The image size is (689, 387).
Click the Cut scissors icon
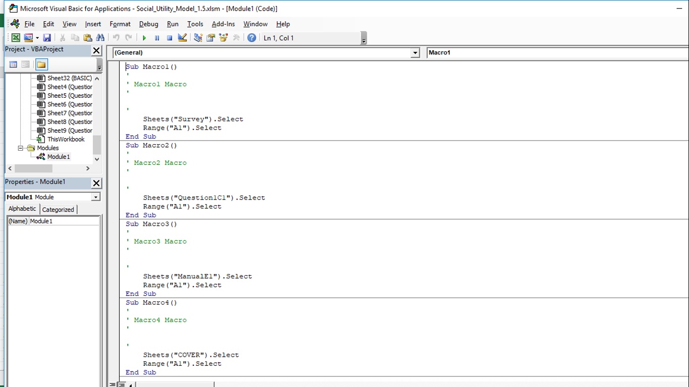click(x=63, y=38)
